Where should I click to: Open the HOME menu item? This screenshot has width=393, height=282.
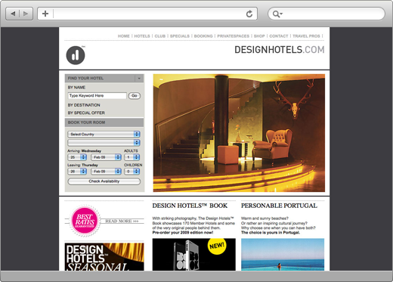(x=123, y=36)
